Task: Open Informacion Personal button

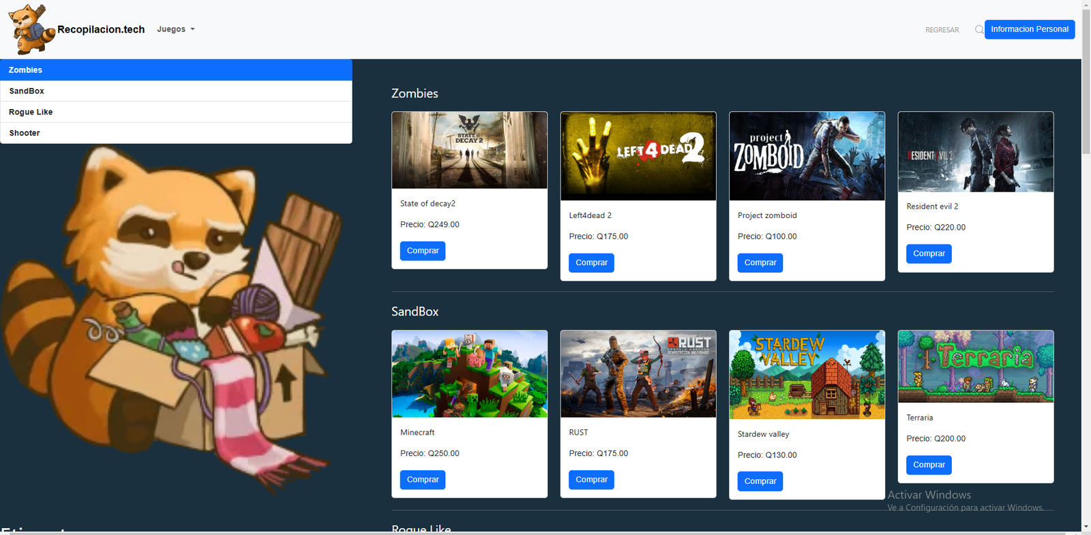Action: point(1030,29)
